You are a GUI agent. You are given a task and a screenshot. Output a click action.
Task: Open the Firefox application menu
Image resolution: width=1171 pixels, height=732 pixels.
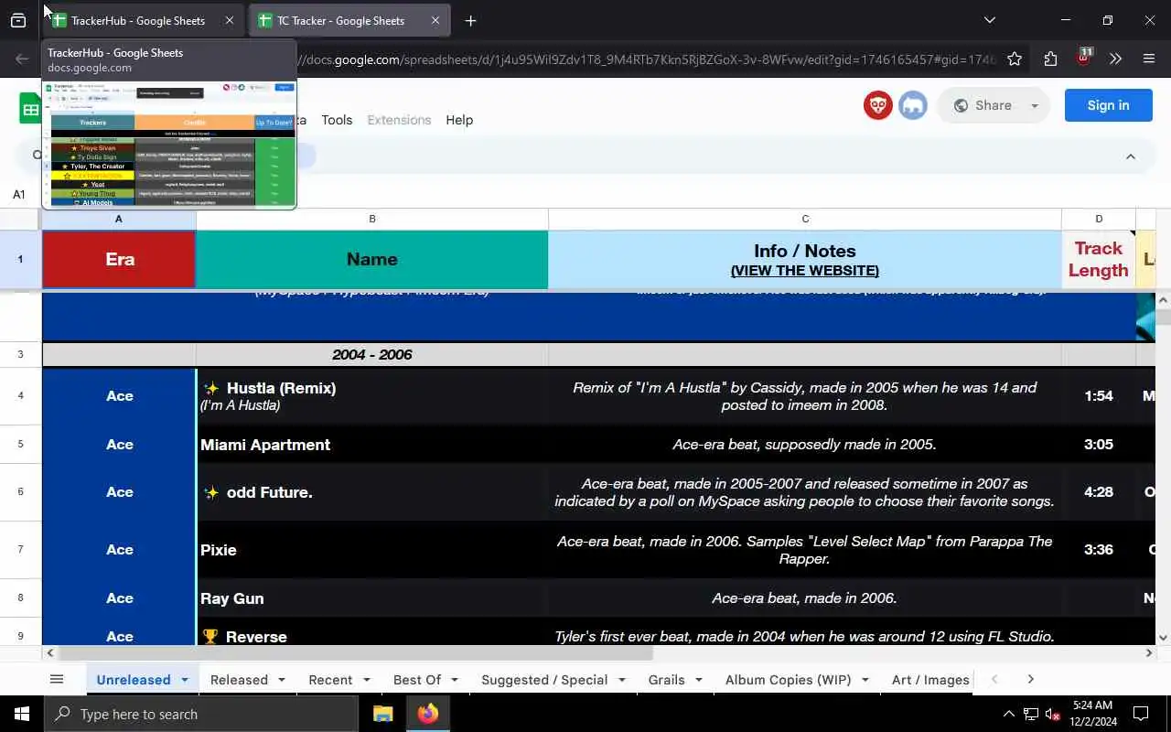pyautogui.click(x=1149, y=59)
